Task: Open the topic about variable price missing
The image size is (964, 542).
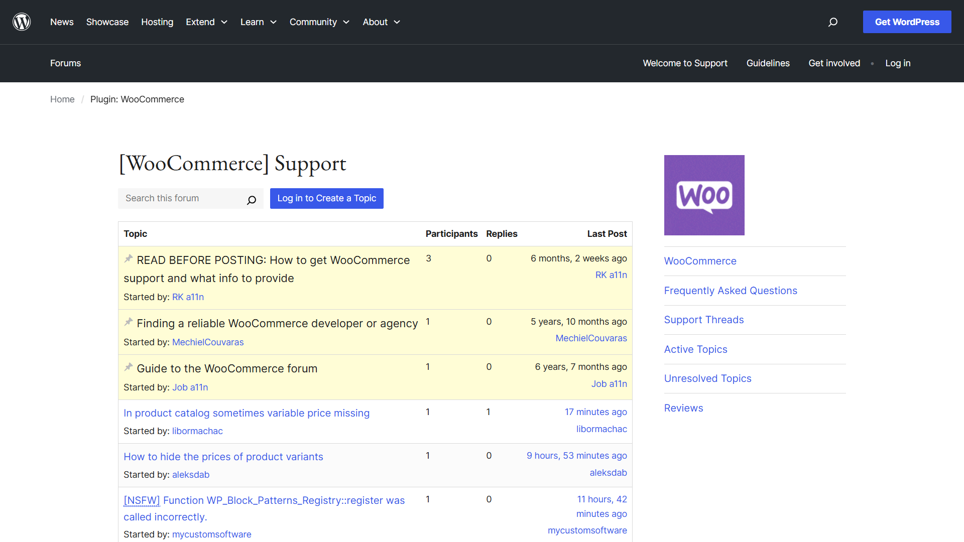Action: coord(247,413)
